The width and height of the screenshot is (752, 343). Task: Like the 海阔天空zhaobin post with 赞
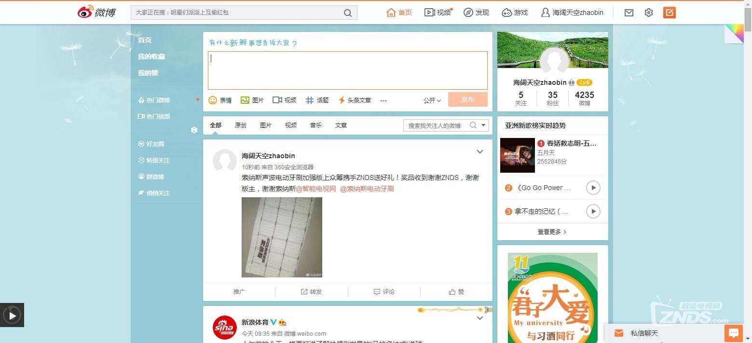tap(456, 292)
